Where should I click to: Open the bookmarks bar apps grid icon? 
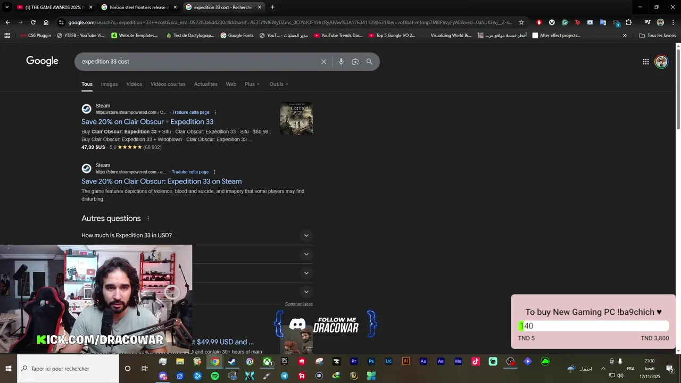7,36
